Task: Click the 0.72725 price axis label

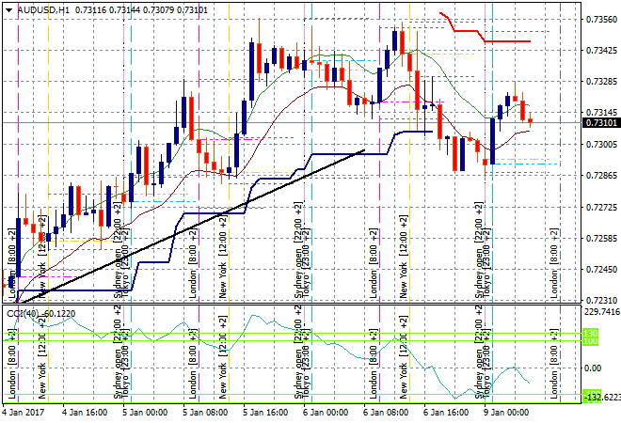Action: pos(601,207)
